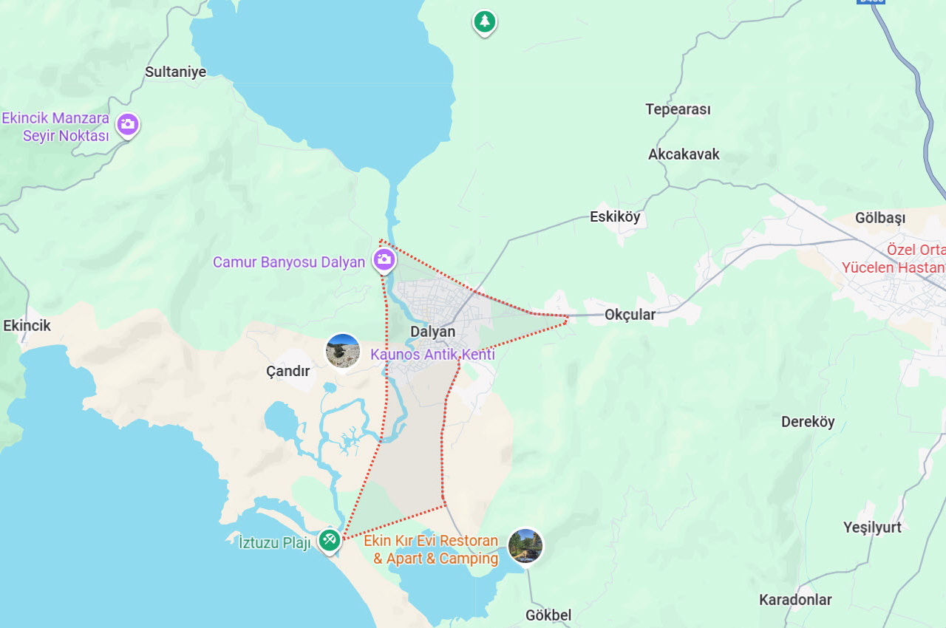Click the Sultaniye village label
This screenshot has width=946, height=628.
[175, 72]
